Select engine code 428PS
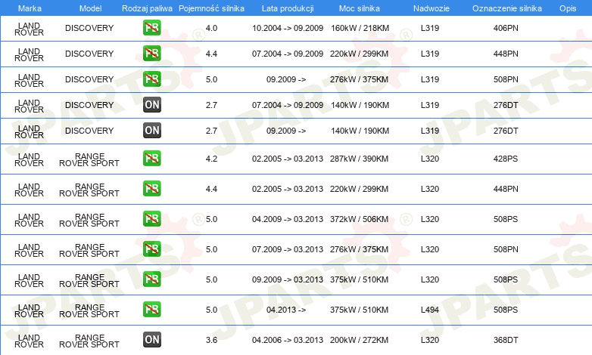Screen dimensions: 592x355 point(506,159)
